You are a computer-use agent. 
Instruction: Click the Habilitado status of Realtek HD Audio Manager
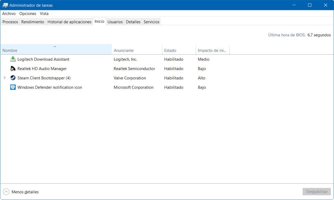[x=174, y=69]
